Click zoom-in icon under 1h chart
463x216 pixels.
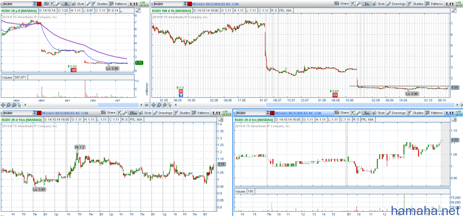160,105
